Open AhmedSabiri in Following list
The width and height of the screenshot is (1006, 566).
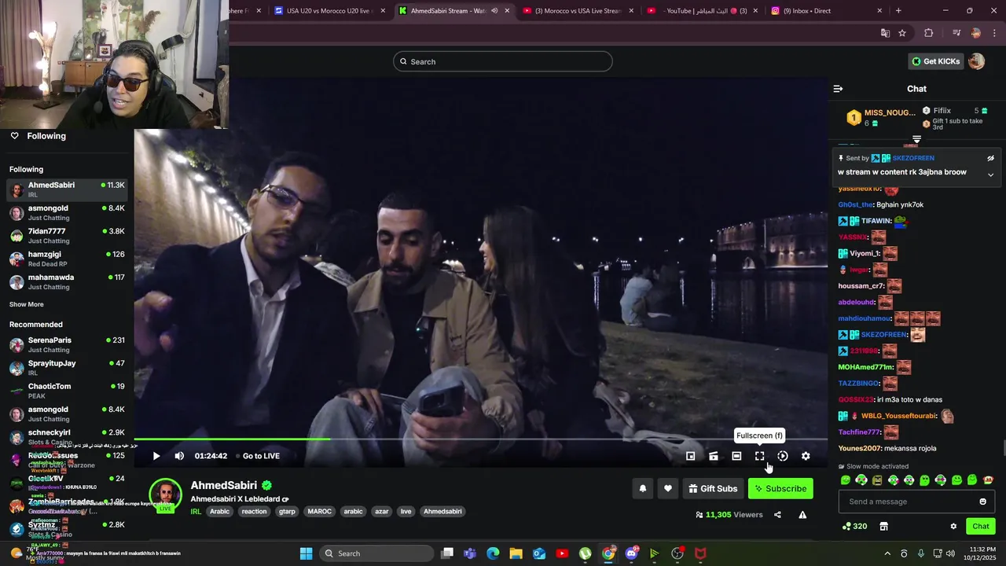67,189
